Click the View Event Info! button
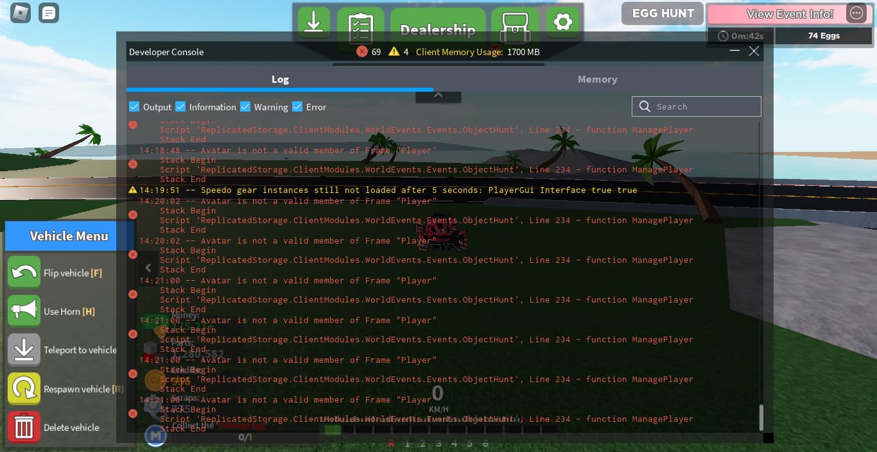The height and width of the screenshot is (452, 877). tap(789, 13)
